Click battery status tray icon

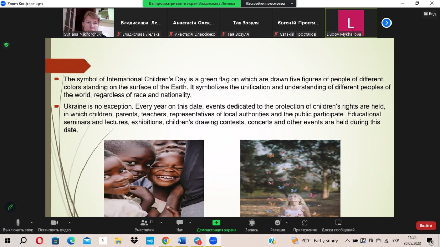[355, 240]
